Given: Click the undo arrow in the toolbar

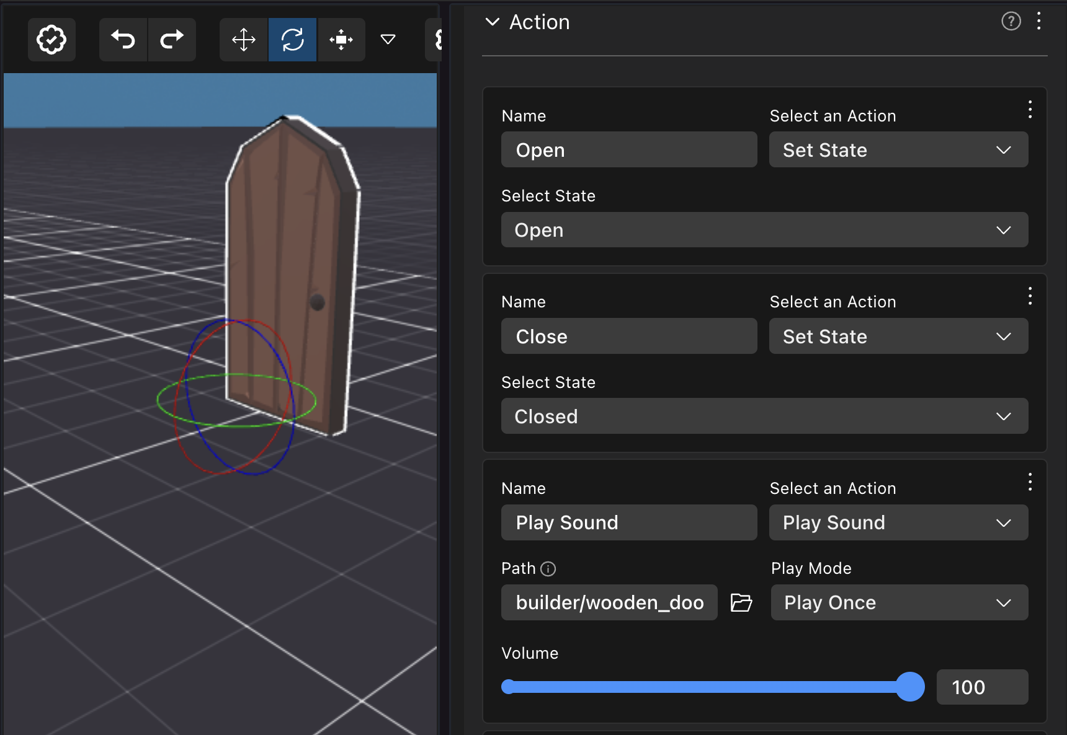Looking at the screenshot, I should (123, 40).
